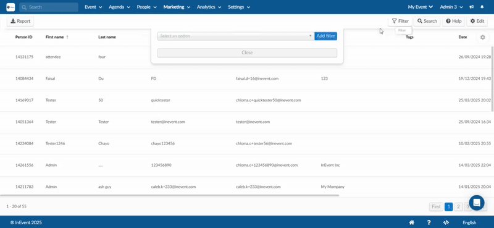Click the quicktester username cell
The image size is (494, 228).
click(161, 100)
